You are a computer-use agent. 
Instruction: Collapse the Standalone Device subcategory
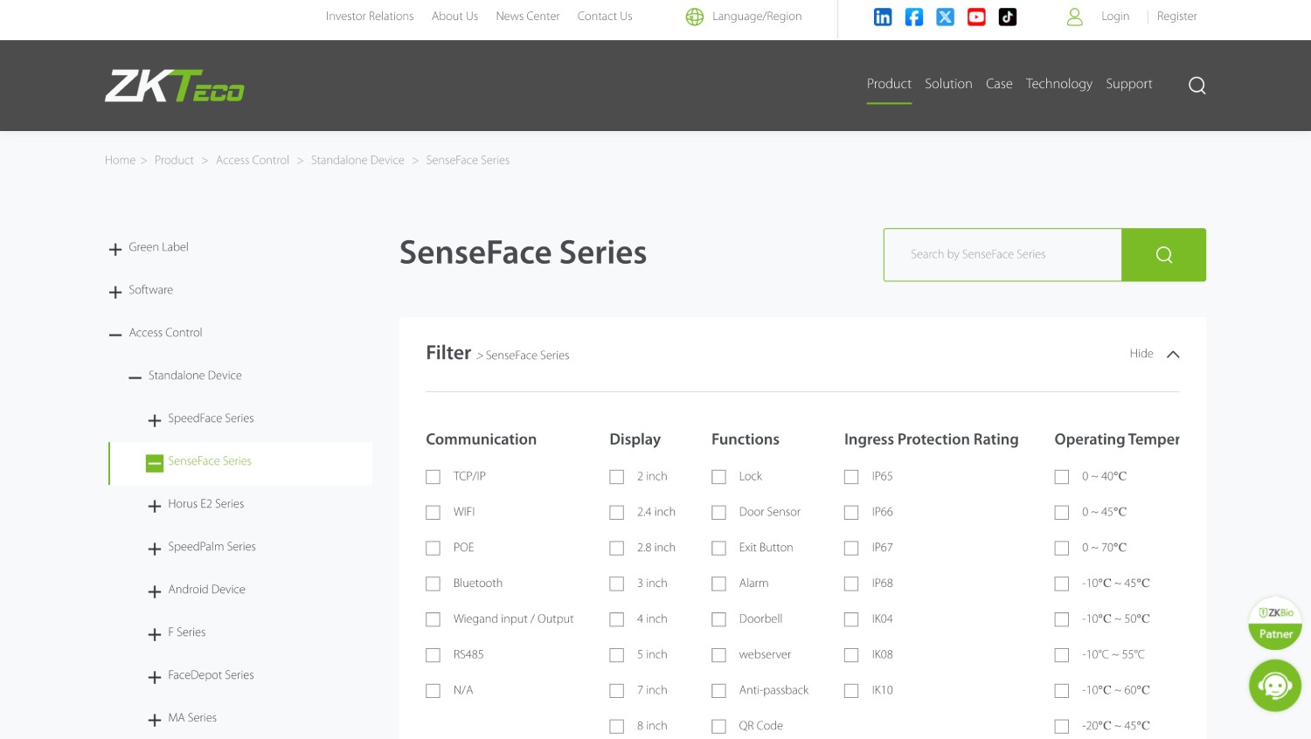tap(135, 377)
